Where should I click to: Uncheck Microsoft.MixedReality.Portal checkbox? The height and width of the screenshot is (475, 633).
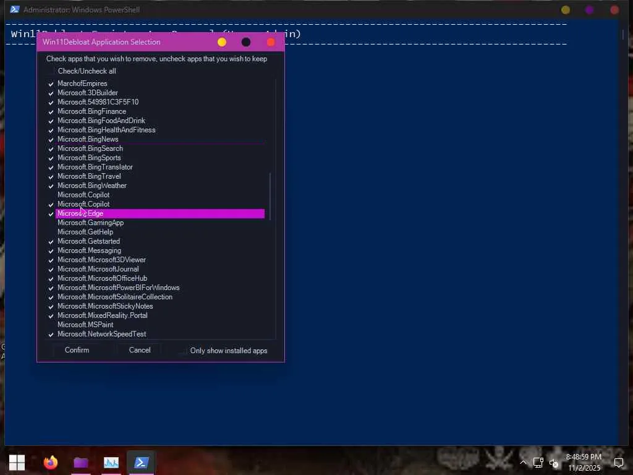click(51, 316)
